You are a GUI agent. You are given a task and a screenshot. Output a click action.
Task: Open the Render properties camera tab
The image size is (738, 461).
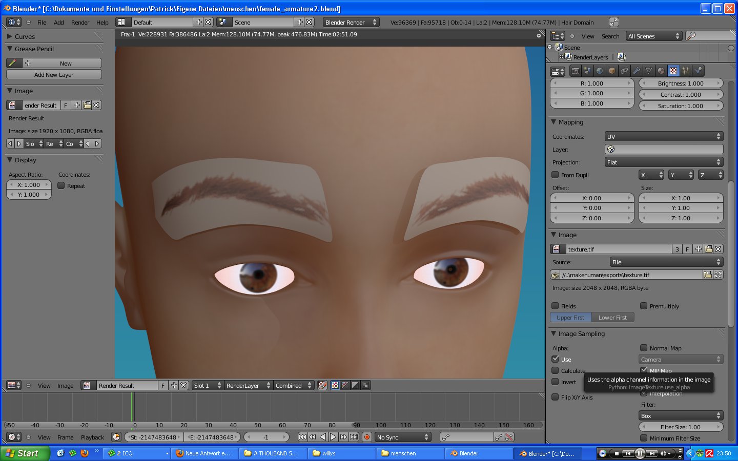click(576, 71)
